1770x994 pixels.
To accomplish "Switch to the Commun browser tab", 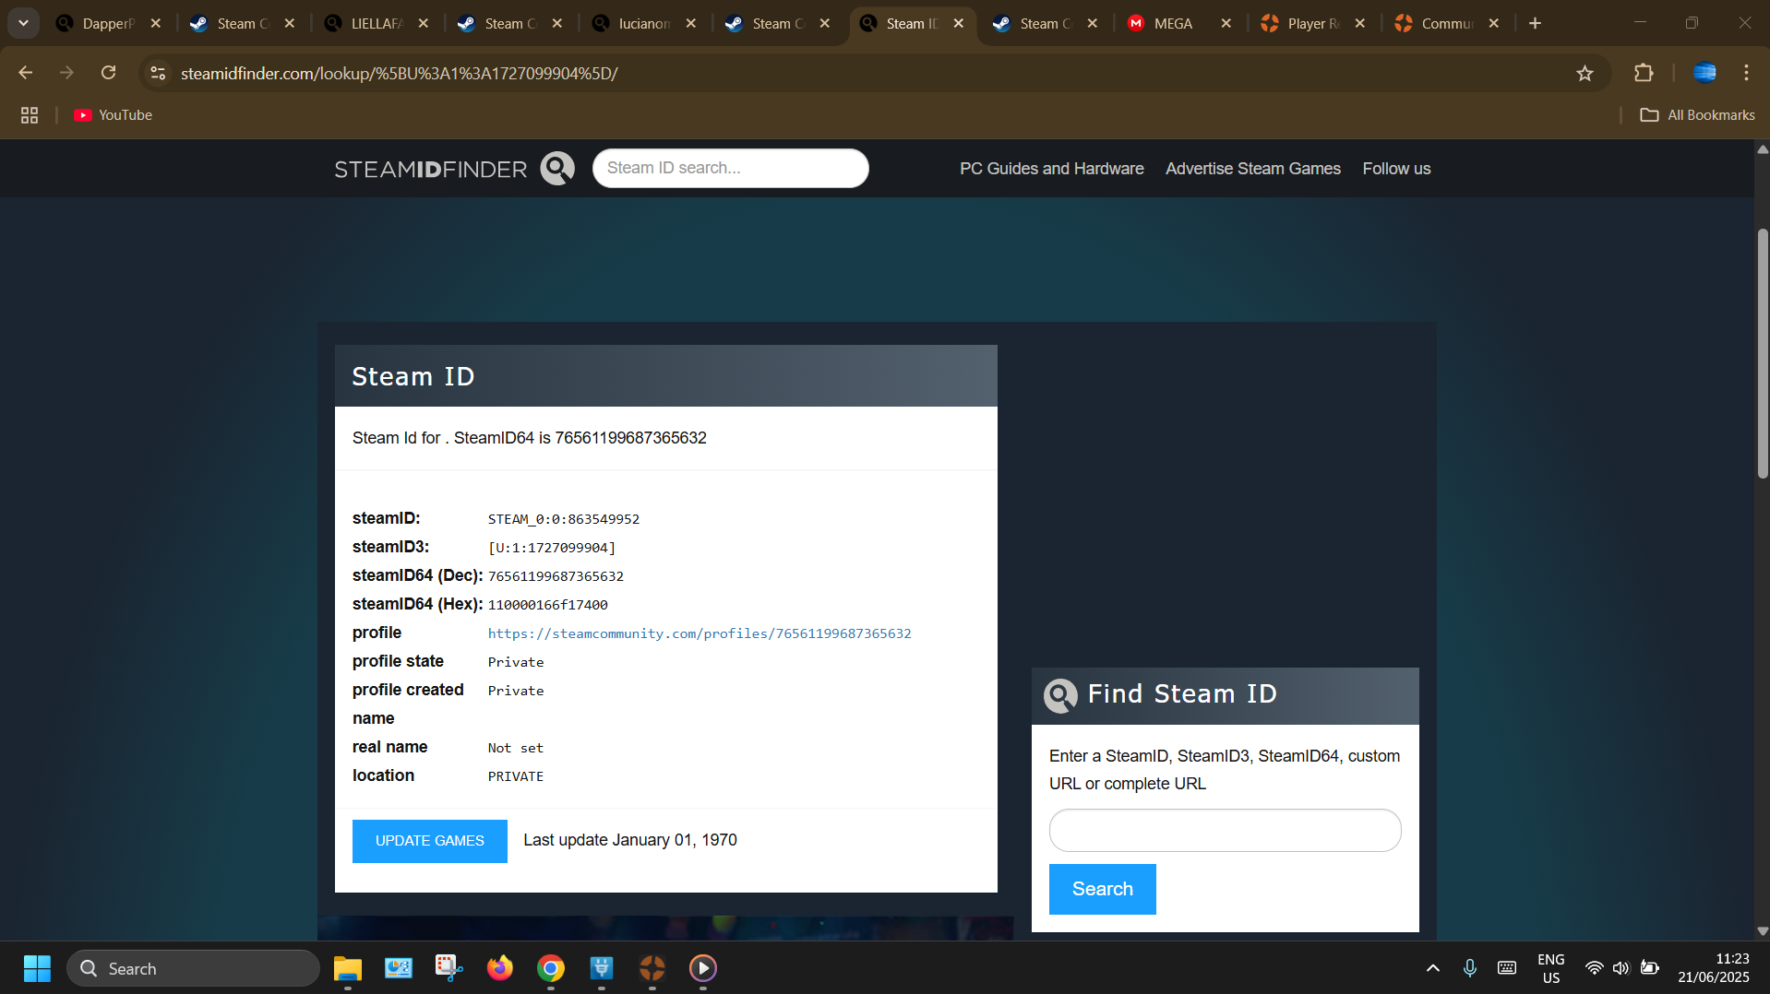I will pos(1445,24).
